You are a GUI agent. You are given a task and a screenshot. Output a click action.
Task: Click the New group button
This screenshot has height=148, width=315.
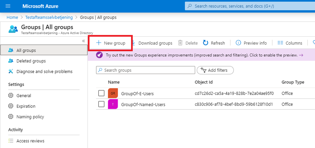[111, 43]
